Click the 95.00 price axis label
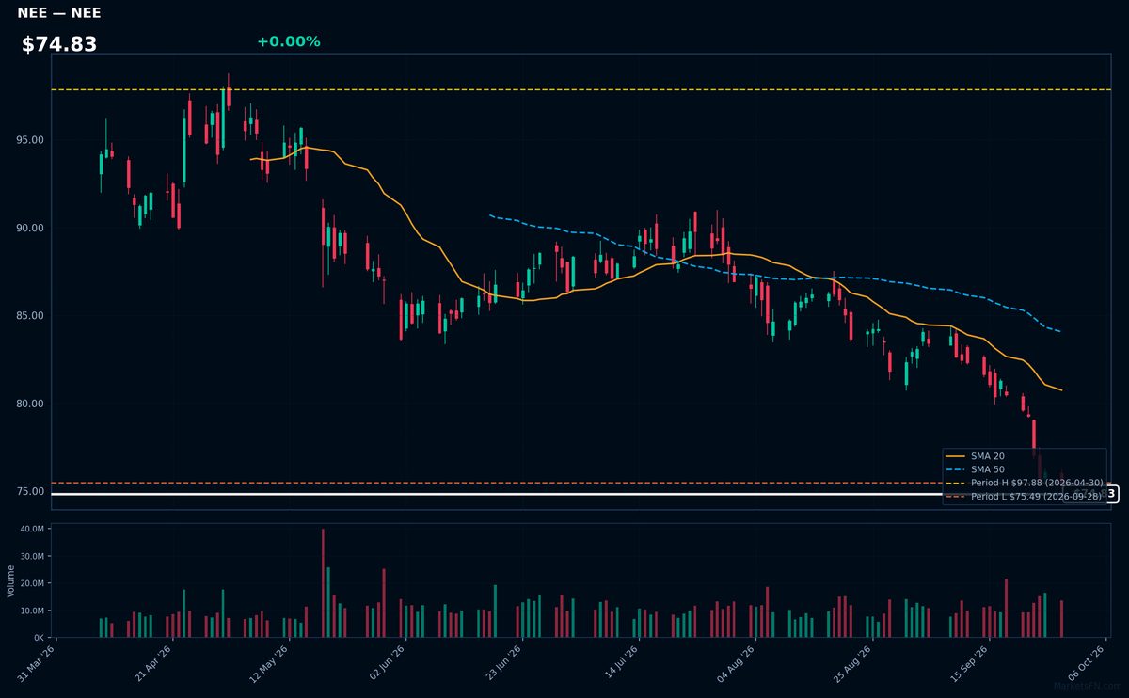This screenshot has height=698, width=1129. (30, 140)
